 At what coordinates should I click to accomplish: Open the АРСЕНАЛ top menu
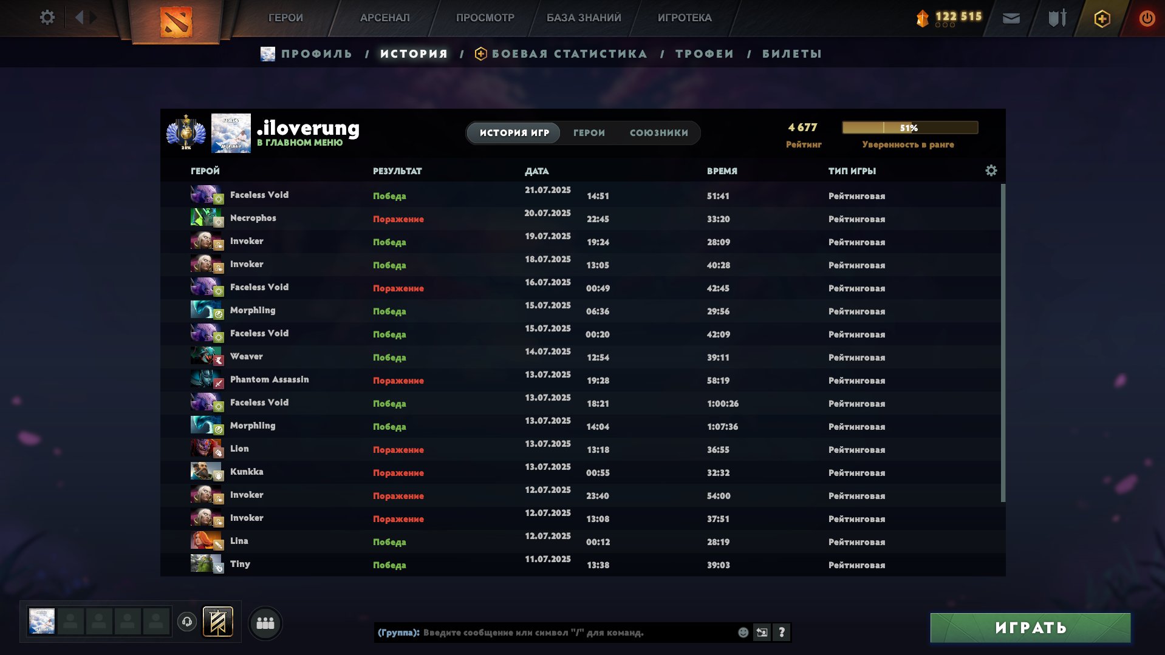click(384, 18)
